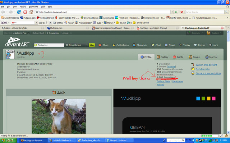Viewport: 230px width, 143px height.
Task: Click the blue color square in journal header
Action: pos(198,98)
